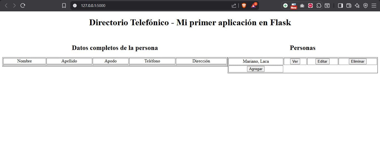Screen dimensions: 380x142
Task: Click the 'Dirección' column header
Action: coord(201,61)
